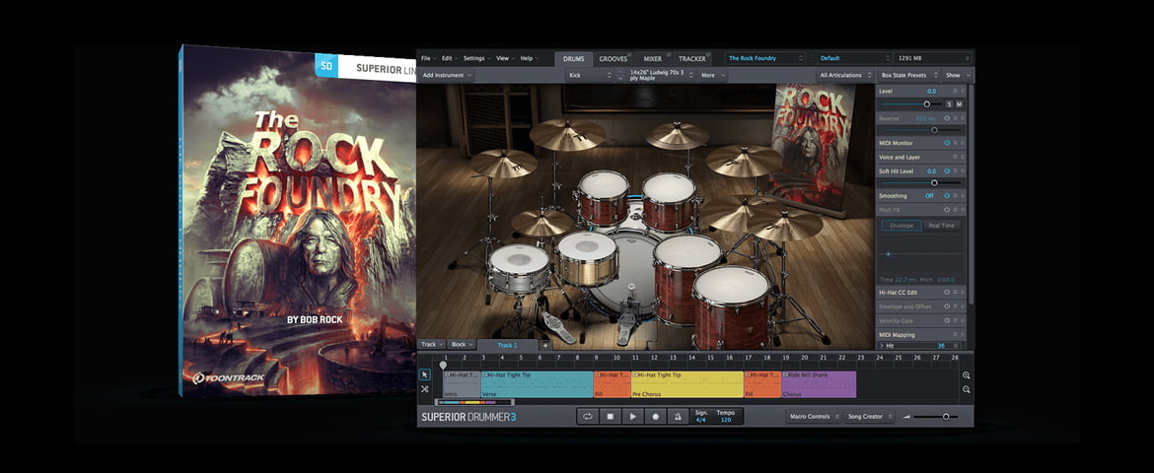
Task: Open the Show dropdown
Action: (x=959, y=75)
